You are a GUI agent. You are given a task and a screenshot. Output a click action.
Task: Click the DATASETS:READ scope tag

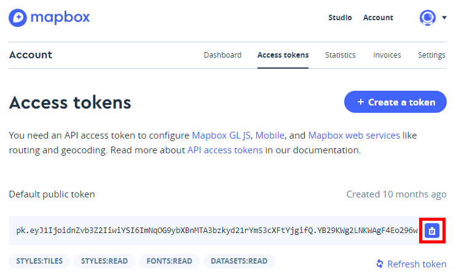239,261
